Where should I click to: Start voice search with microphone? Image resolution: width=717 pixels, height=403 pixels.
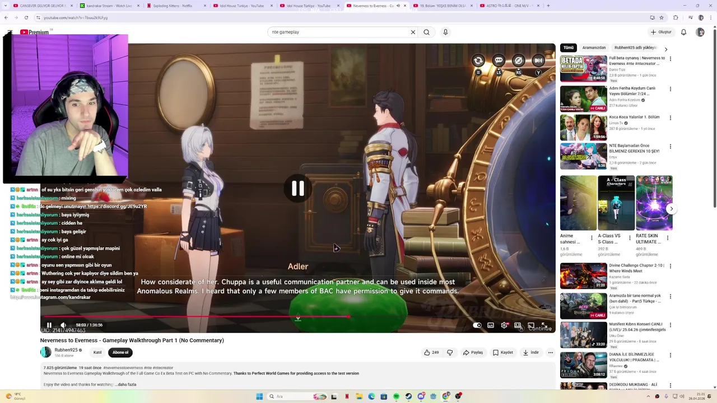click(x=445, y=32)
